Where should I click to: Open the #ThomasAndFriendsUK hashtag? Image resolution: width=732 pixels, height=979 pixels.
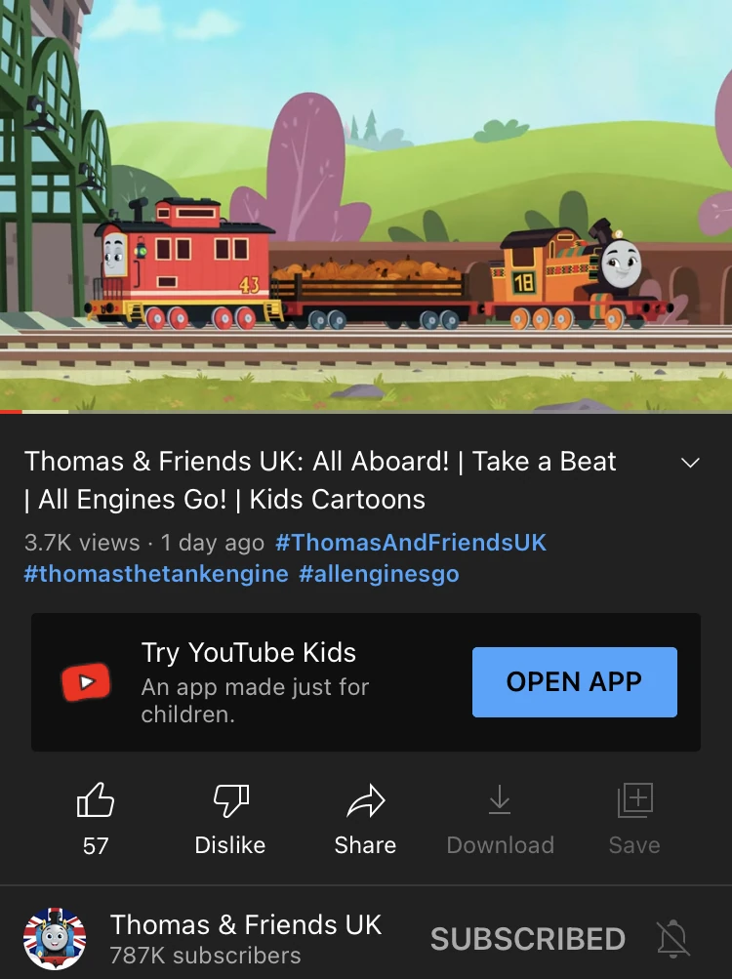click(410, 542)
